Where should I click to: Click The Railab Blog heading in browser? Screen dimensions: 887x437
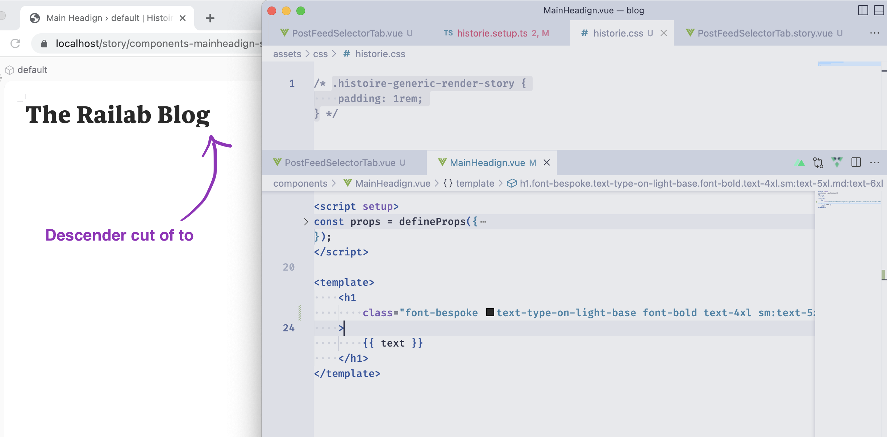(118, 115)
